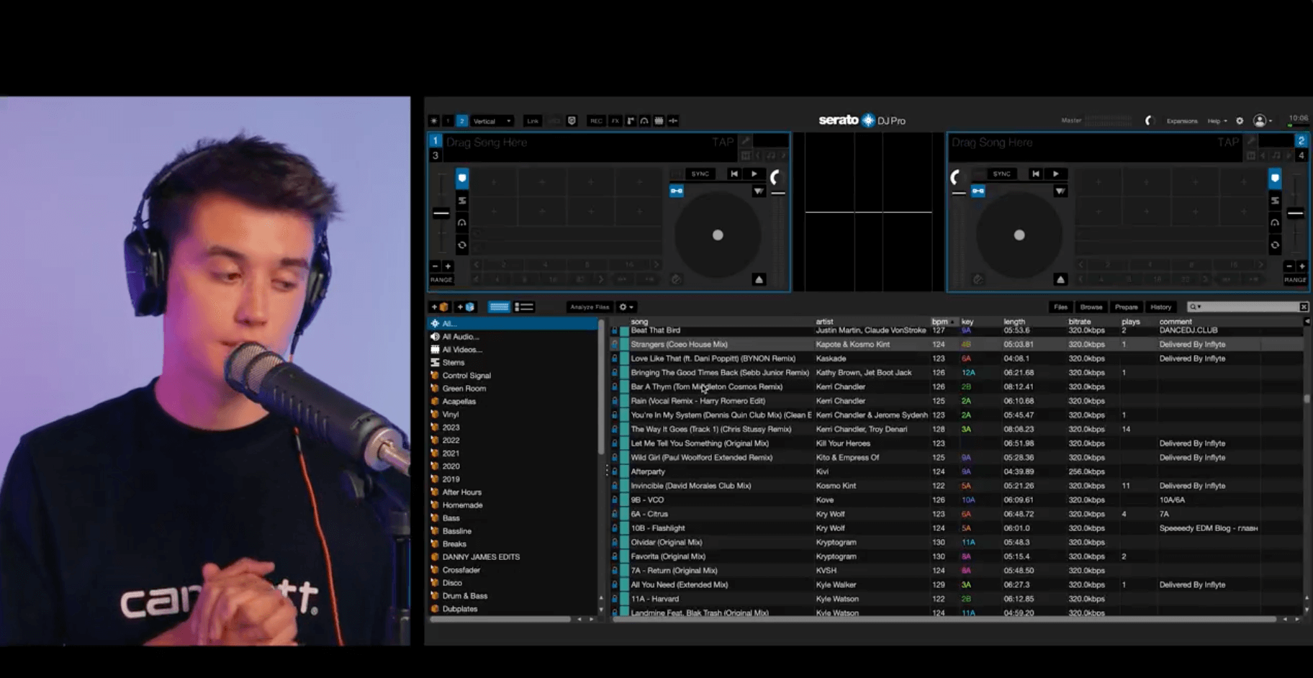Toggle SYNC on deck 2
This screenshot has width=1313, height=678.
1001,173
